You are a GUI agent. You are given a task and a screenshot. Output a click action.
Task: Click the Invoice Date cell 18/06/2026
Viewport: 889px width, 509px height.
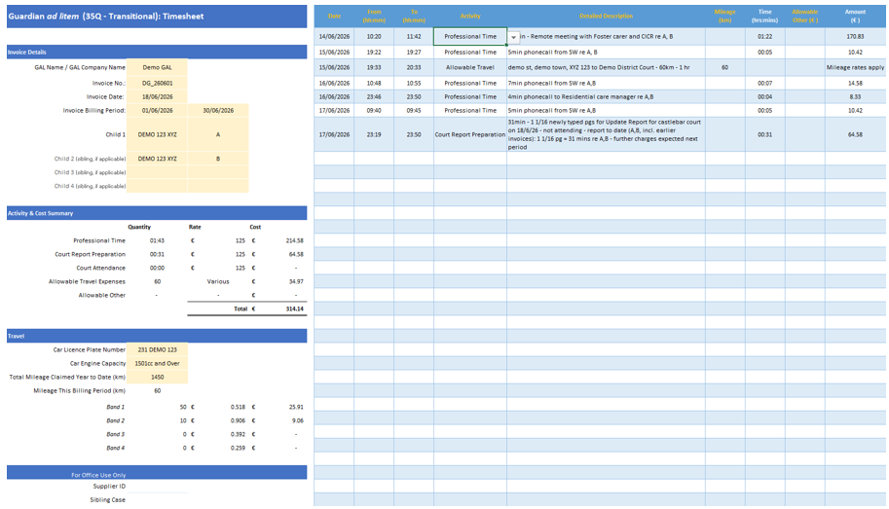(157, 97)
